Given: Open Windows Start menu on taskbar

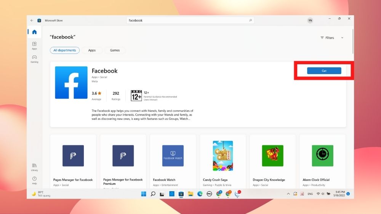Looking at the screenshot, I should point(144,194).
